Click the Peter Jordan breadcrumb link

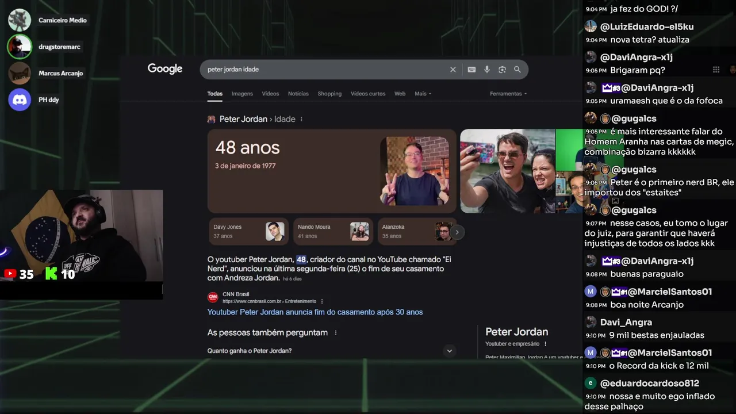(243, 119)
